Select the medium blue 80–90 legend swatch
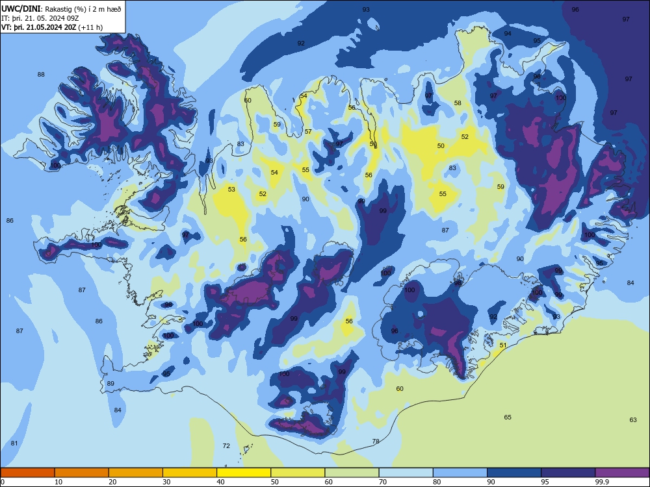Screen dimensions: 650x487 coord(460,473)
